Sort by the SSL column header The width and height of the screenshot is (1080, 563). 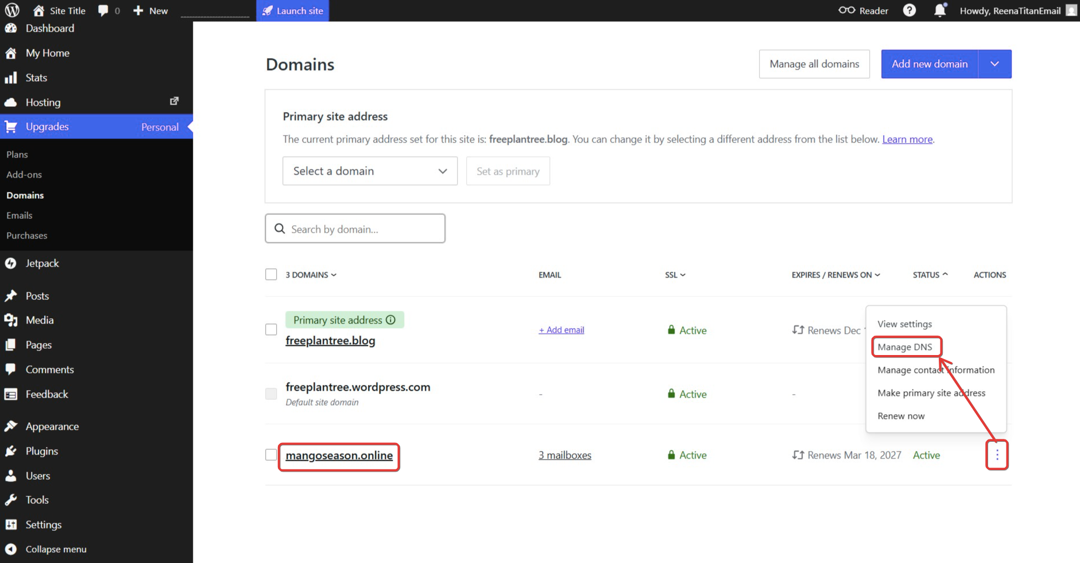675,275
